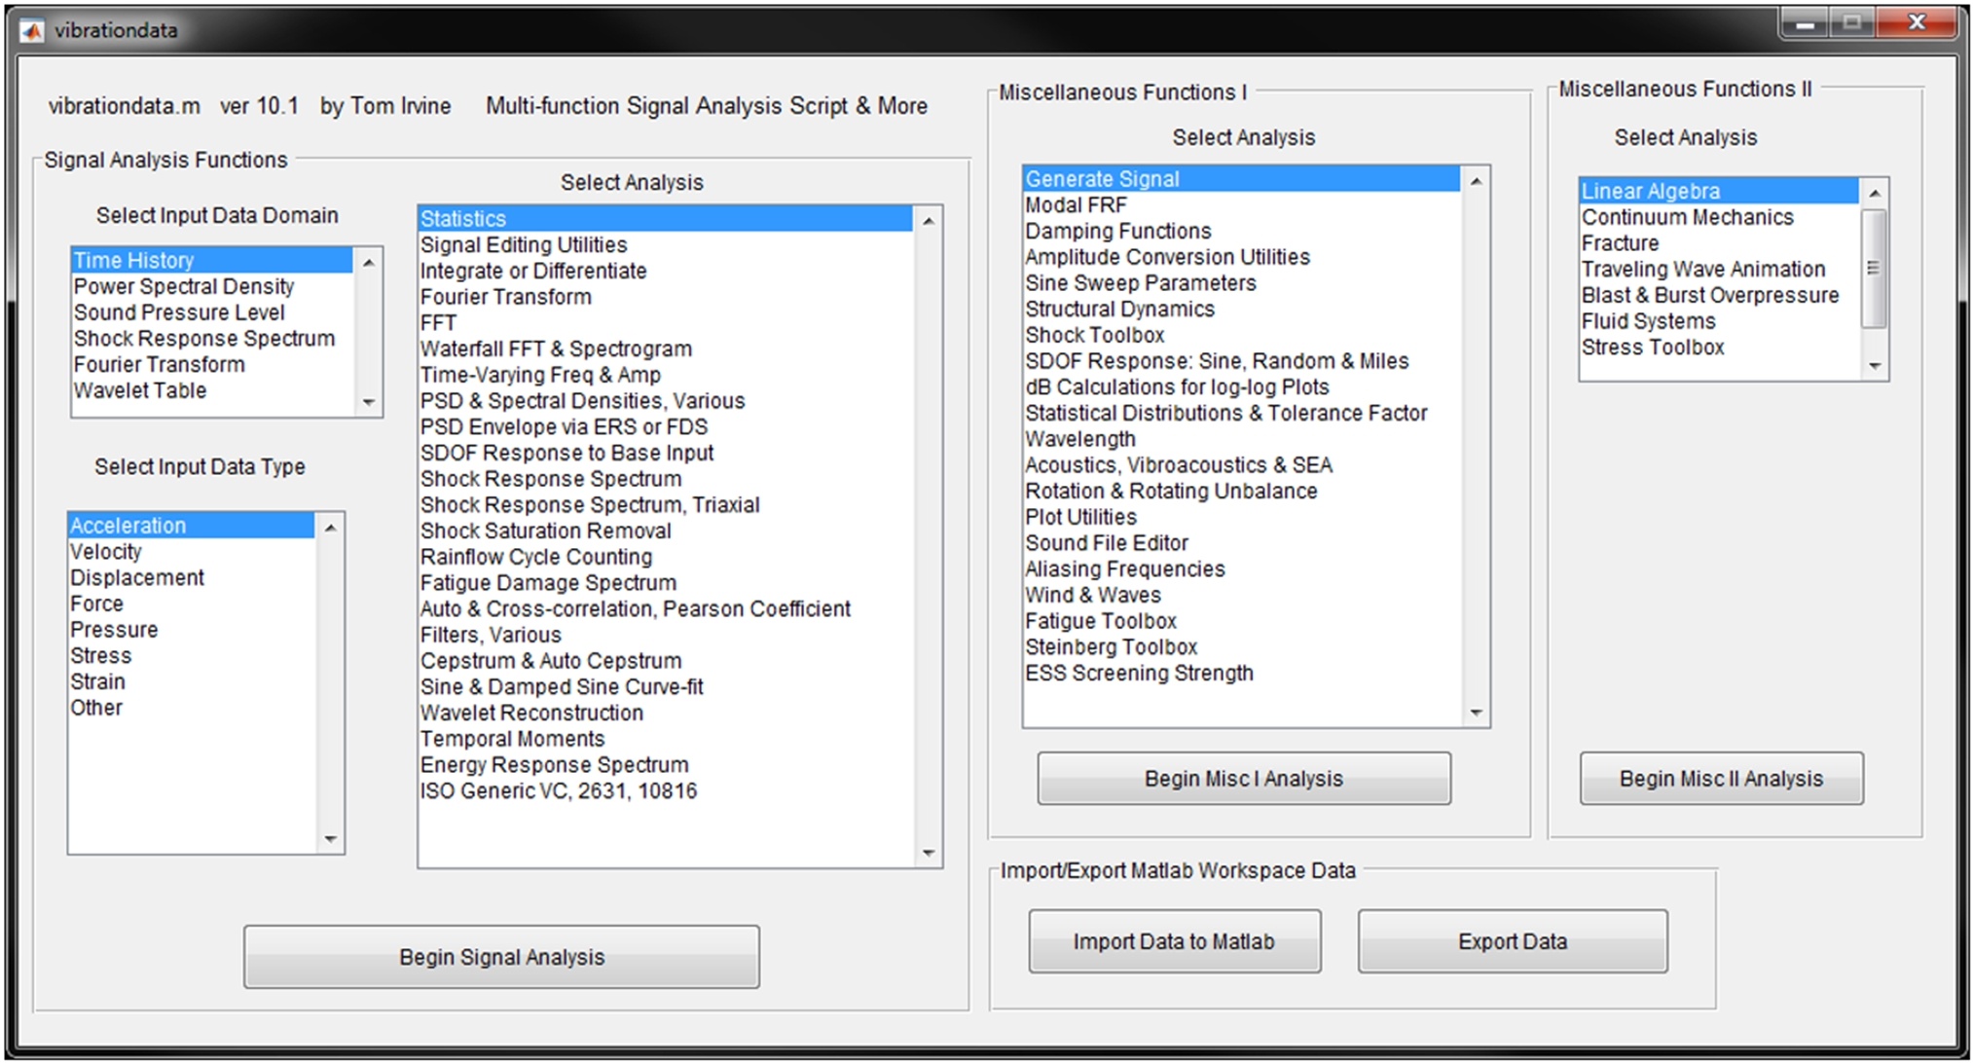Select Shock Toolbox in Miscellaneous Functions I
The height and width of the screenshot is (1063, 1973).
[1094, 334]
